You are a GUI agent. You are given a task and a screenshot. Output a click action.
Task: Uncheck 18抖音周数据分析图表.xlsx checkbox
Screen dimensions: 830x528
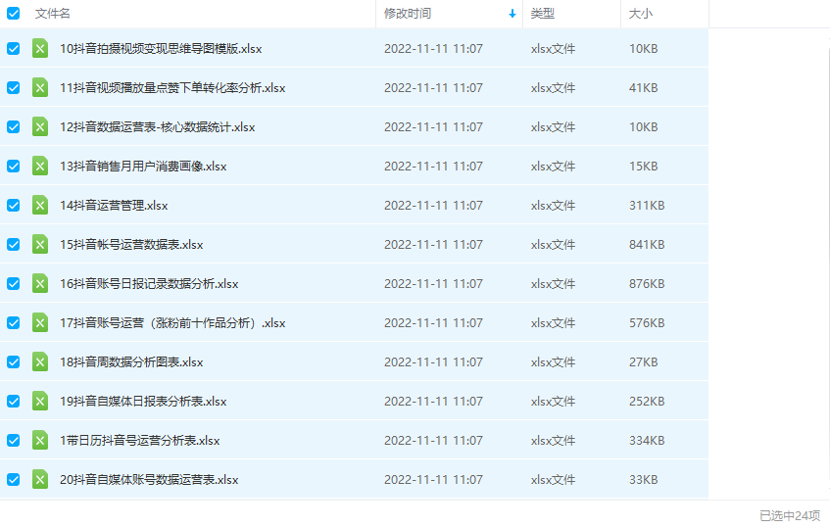[14, 361]
